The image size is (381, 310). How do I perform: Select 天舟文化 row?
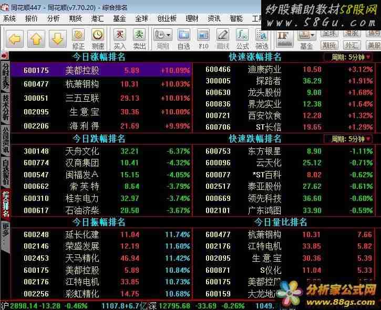pyautogui.click(x=101, y=152)
